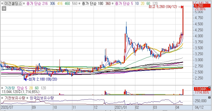Toggle the marker before 종가 단순 5
Screen dimensions: 212x111
click(113, 3)
